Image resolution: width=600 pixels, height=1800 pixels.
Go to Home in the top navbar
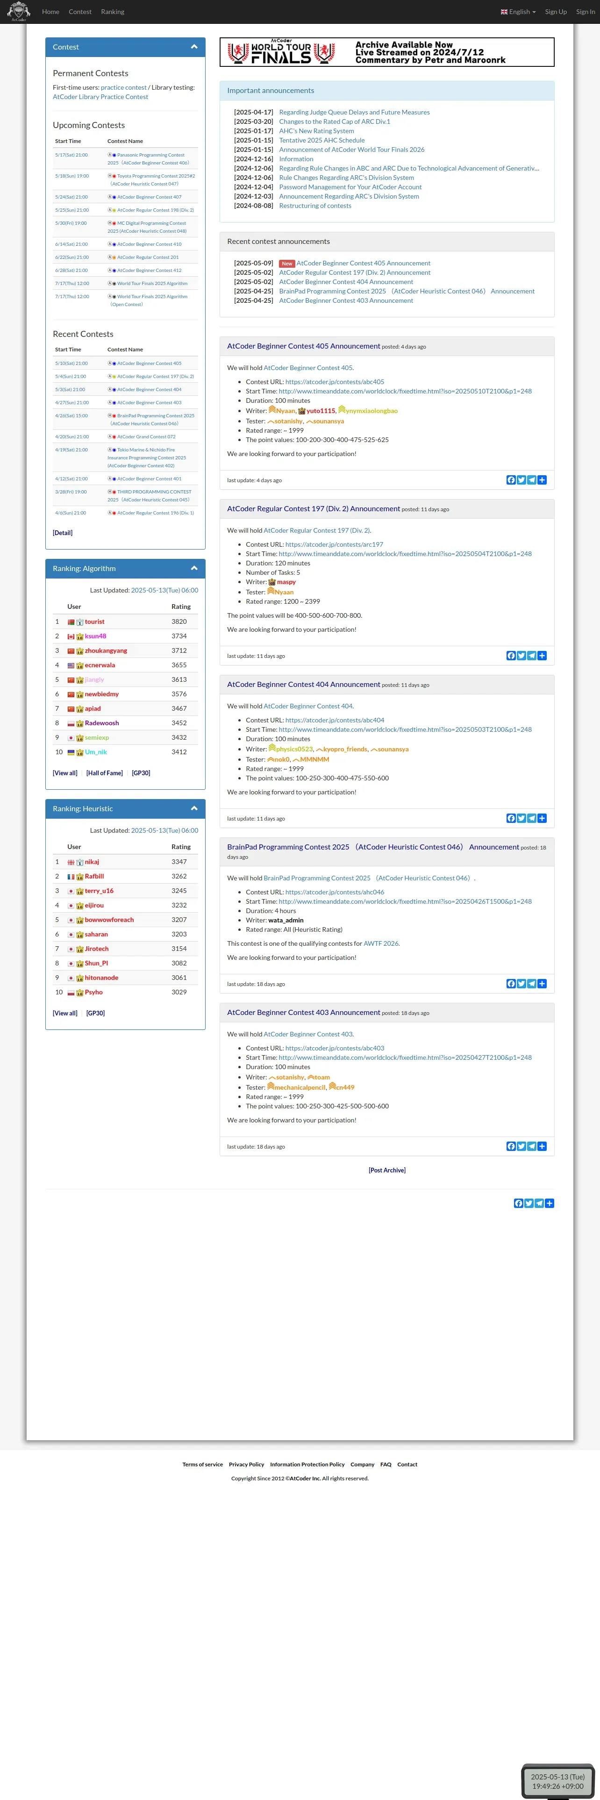coord(50,12)
